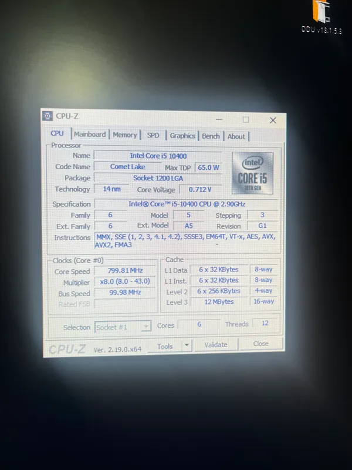
Task: Click the L1 Inst. 6 x 32 KBytes value
Action: (x=219, y=280)
